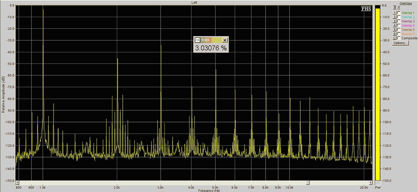Close the THD readout window

(225, 40)
